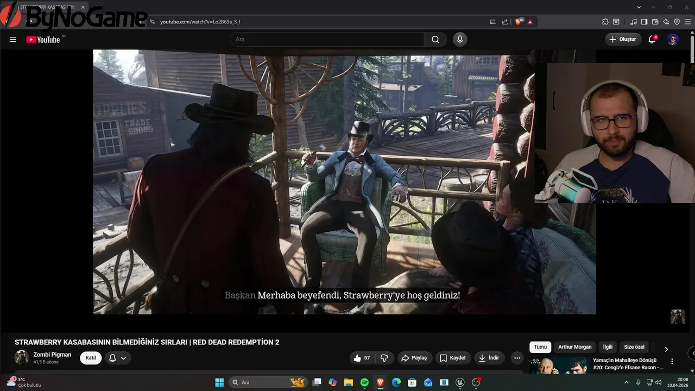Dislike the video
The height and width of the screenshot is (391, 695).
(384, 358)
